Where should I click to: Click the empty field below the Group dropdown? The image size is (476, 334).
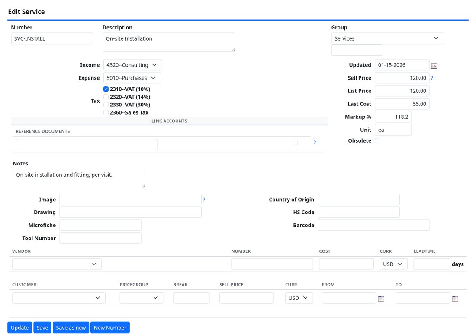(x=357, y=50)
